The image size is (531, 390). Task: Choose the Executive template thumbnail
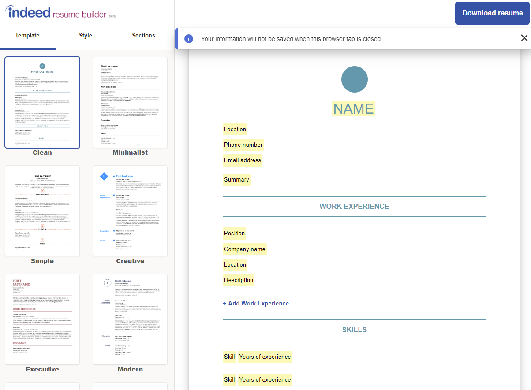click(42, 319)
